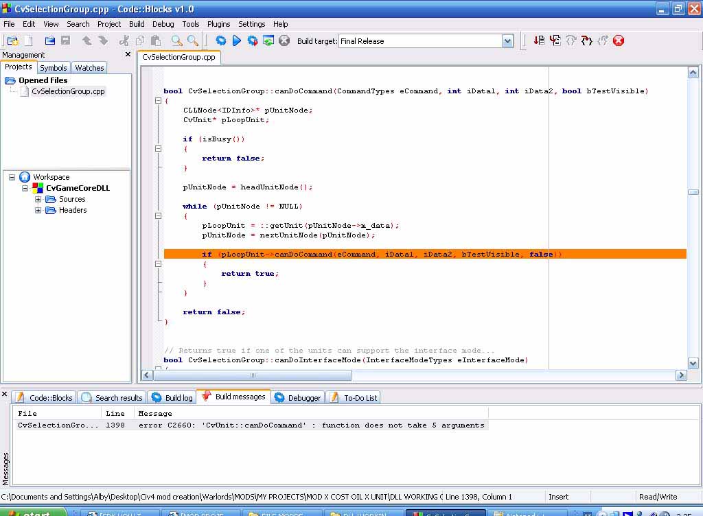Select the error C2660 build message row
The image size is (703, 516).
point(251,425)
